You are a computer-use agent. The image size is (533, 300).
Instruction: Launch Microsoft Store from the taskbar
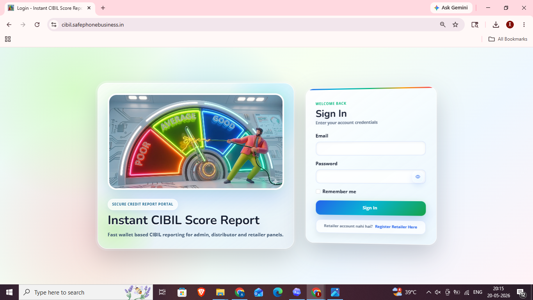182,292
